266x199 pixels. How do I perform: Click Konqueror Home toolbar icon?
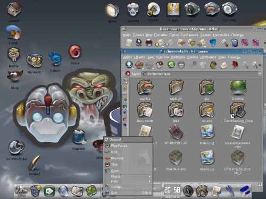pyautogui.click(x=160, y=65)
